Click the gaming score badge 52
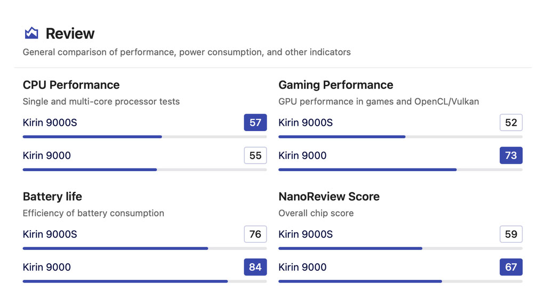The image size is (546, 307). point(511,123)
